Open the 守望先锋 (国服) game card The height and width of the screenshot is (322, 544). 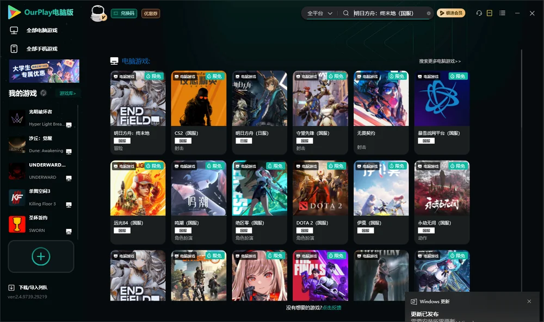(320, 113)
